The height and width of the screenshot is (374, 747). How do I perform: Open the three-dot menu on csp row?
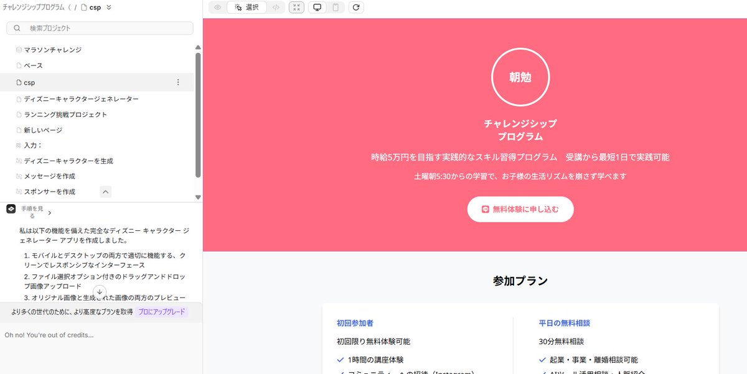(178, 82)
